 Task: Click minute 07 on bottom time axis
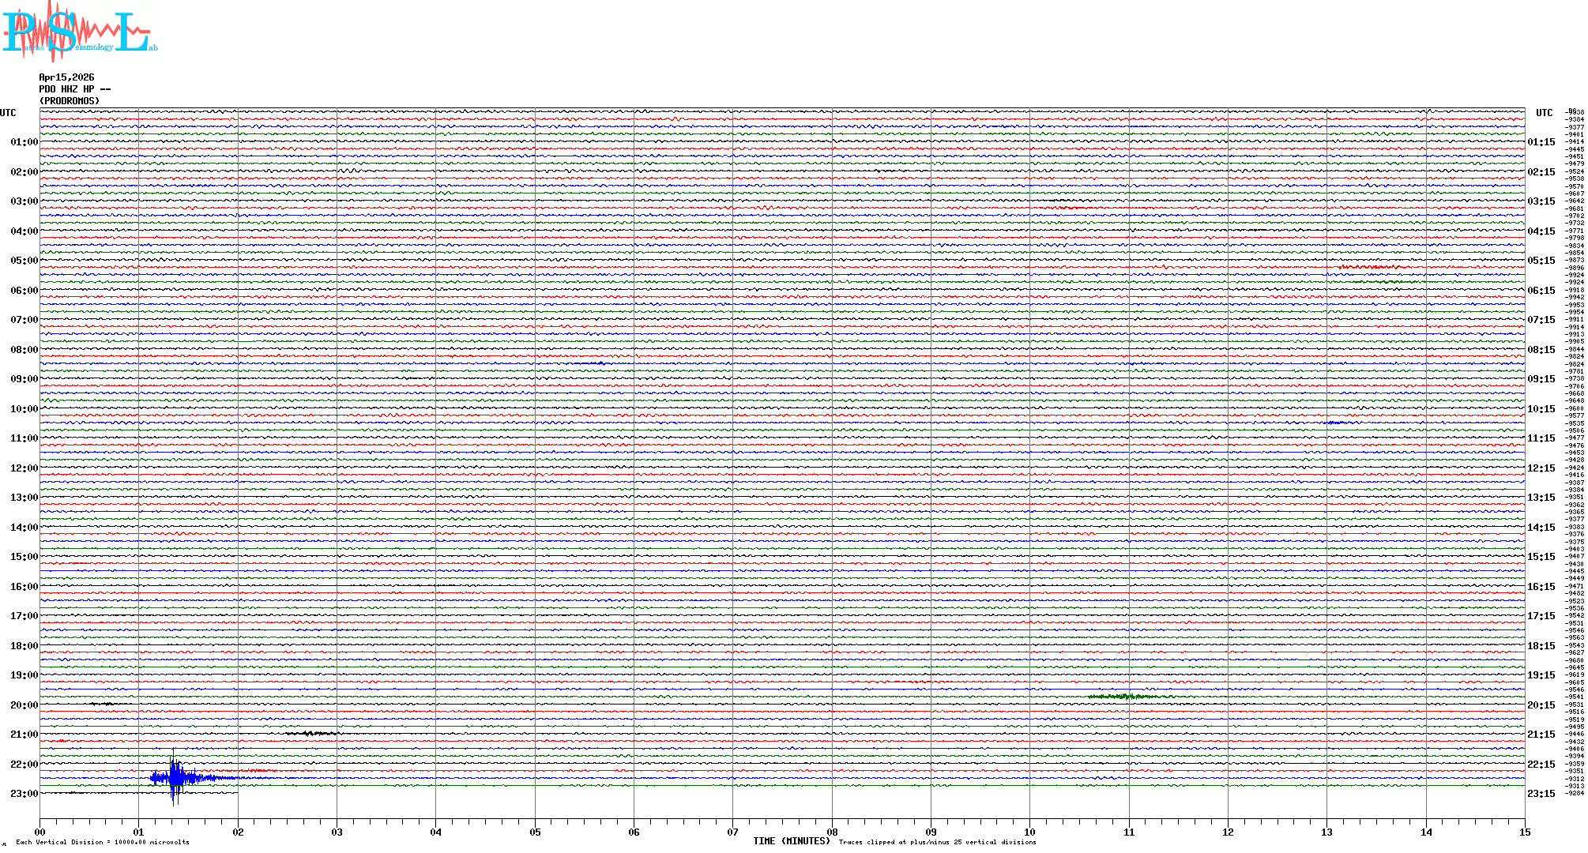coord(732,832)
